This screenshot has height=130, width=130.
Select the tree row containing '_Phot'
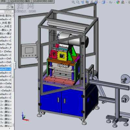click(x=6, y=44)
